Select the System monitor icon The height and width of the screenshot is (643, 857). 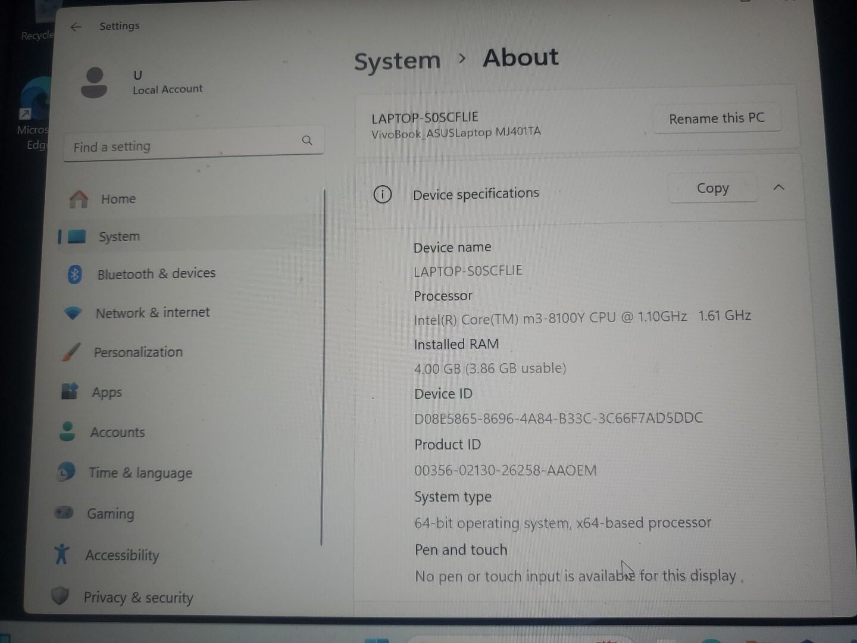(77, 236)
